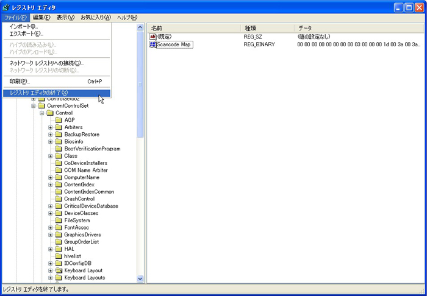Click the FontAssoc folder icon
The image size is (427, 296).
(59, 228)
